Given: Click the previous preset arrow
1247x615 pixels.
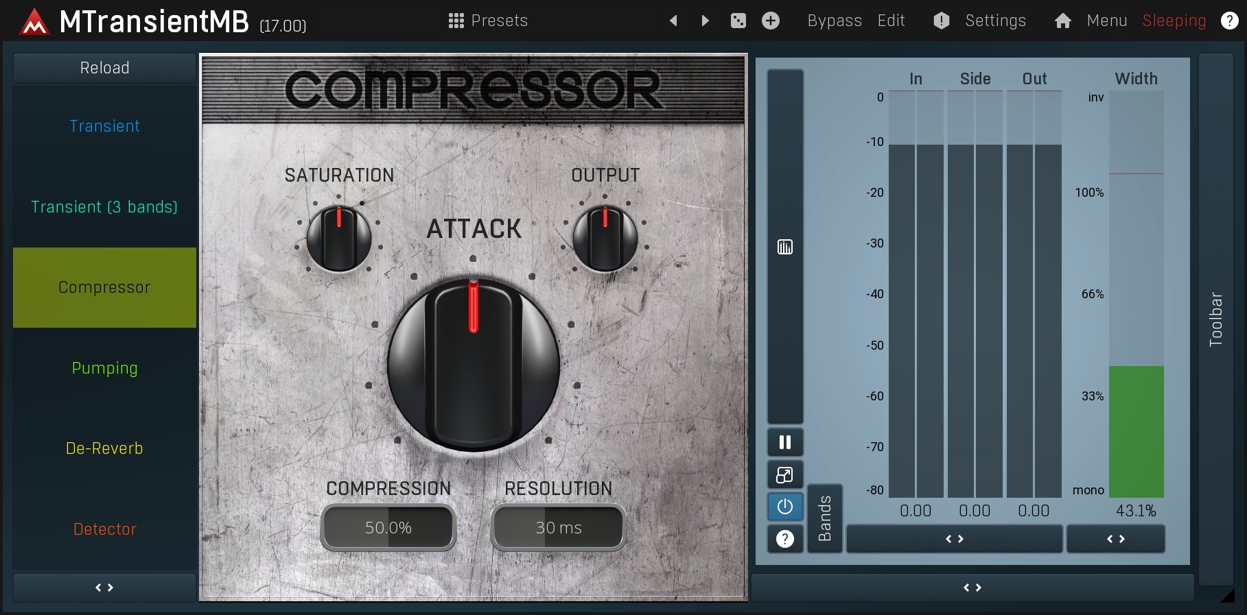Looking at the screenshot, I should coord(673,21).
